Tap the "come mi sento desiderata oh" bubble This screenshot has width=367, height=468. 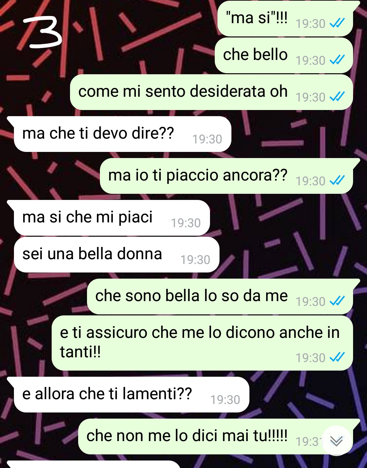pos(211,92)
